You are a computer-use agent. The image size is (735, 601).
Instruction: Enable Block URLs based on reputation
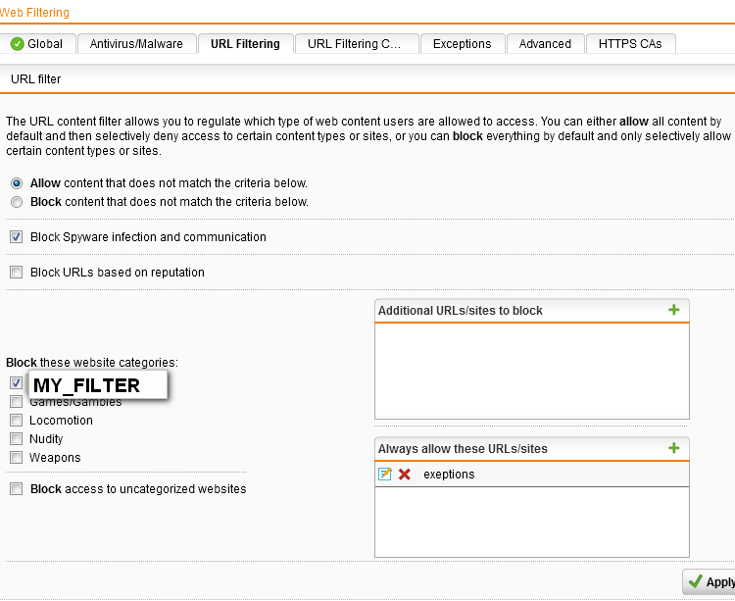coord(17,272)
